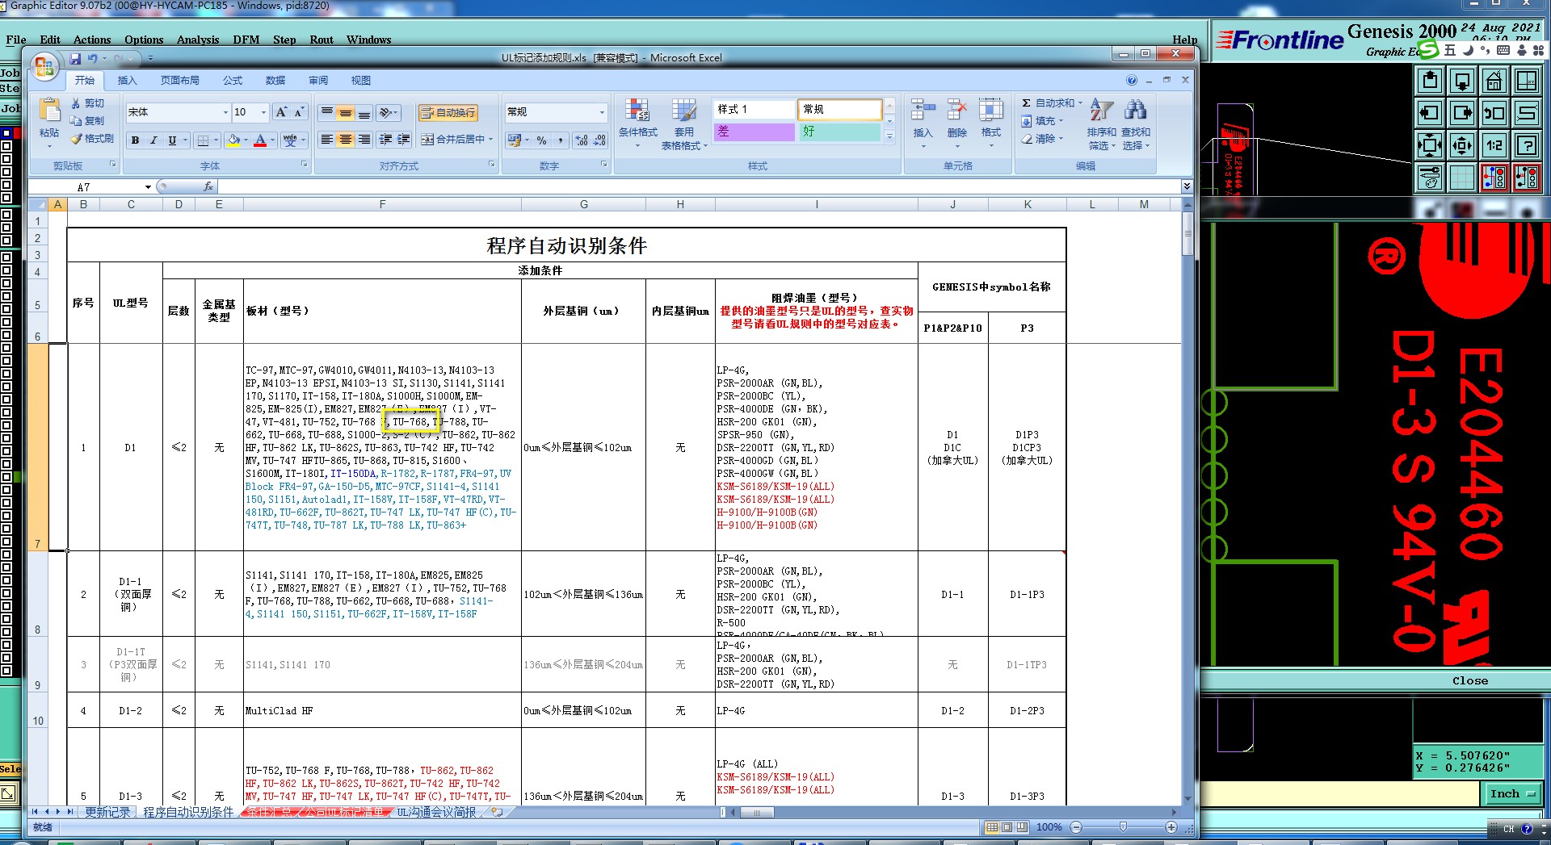Pick the yellow fill color button

233,140
